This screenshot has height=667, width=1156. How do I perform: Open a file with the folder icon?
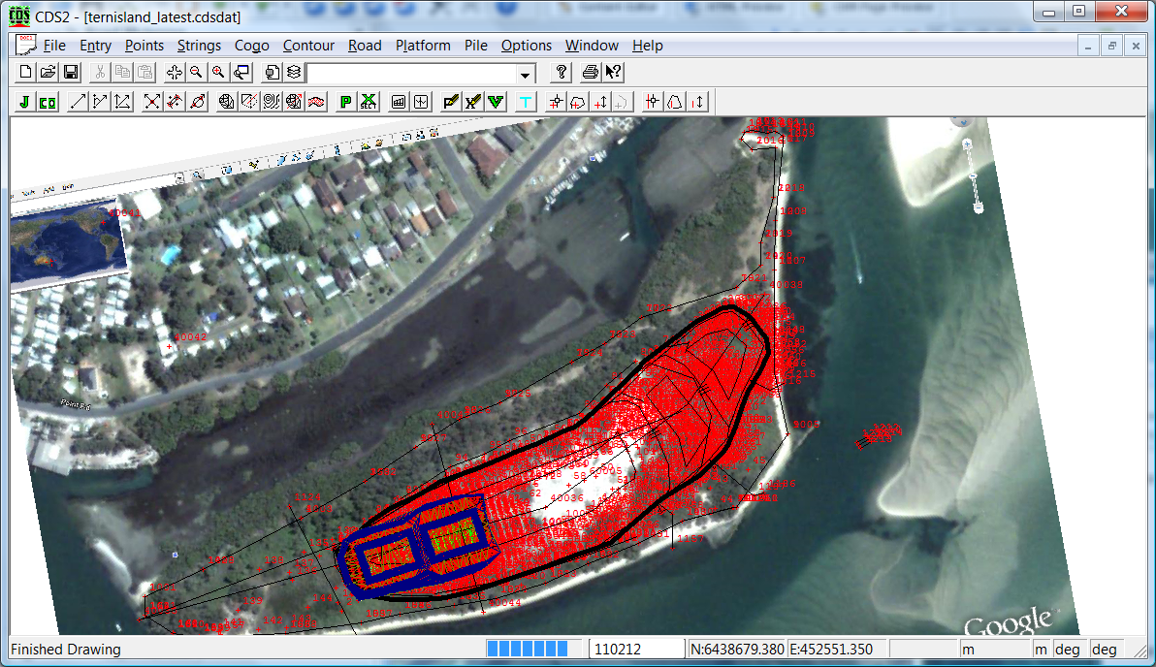click(48, 73)
